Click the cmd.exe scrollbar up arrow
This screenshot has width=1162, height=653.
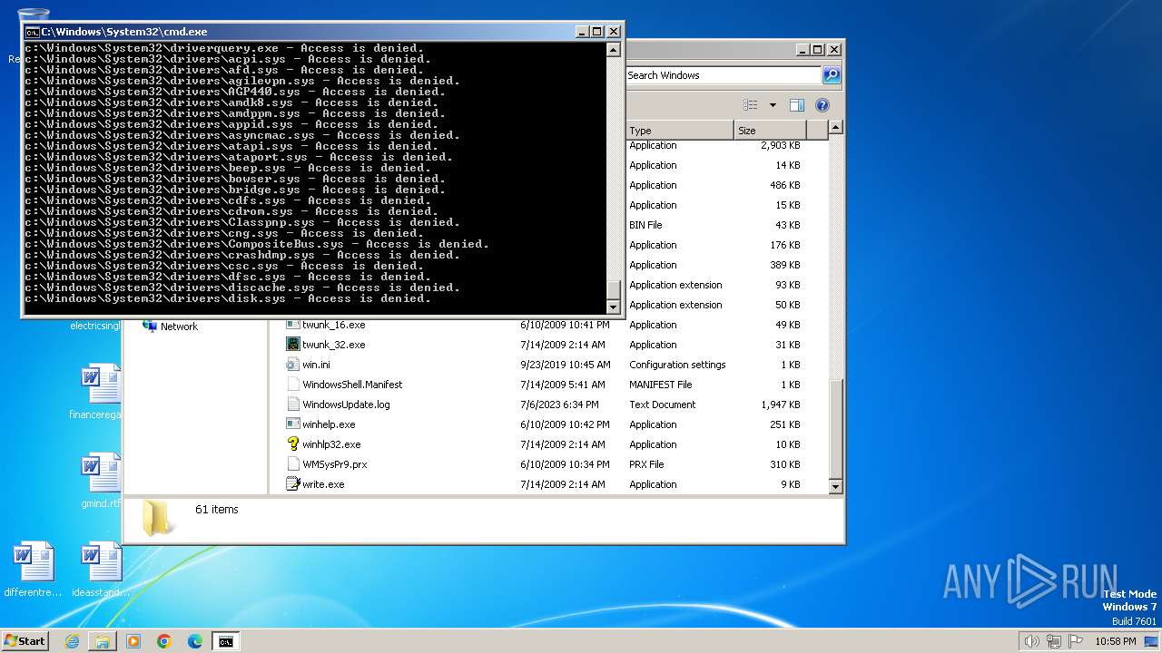pos(613,48)
